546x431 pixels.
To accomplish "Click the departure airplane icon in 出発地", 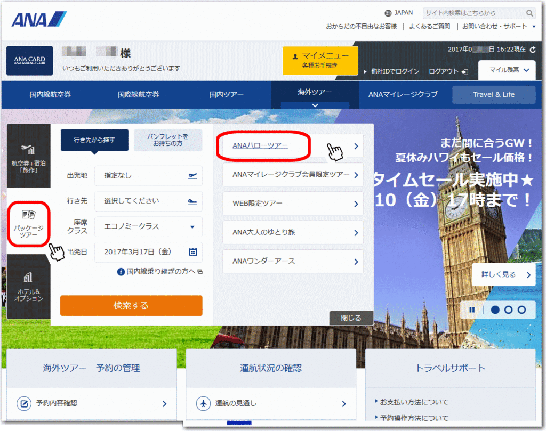I will (192, 176).
